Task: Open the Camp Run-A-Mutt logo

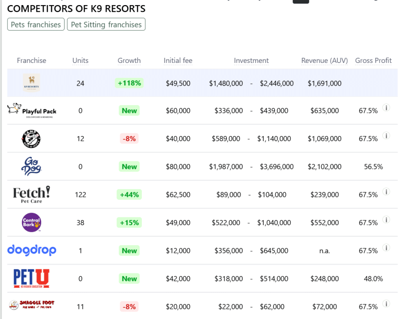Action: [31, 138]
